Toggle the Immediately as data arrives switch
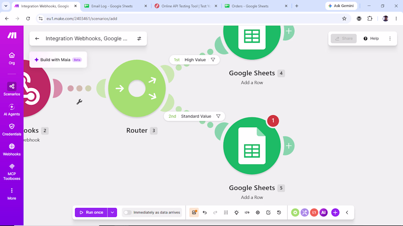 [x=127, y=212]
